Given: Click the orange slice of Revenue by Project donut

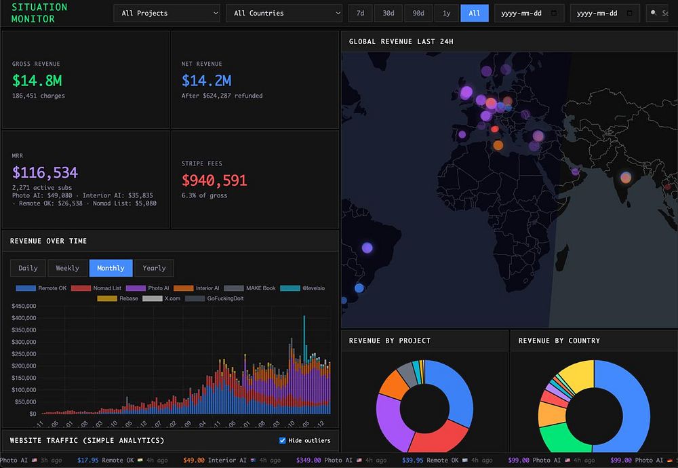Looking at the screenshot, I should point(395,384).
